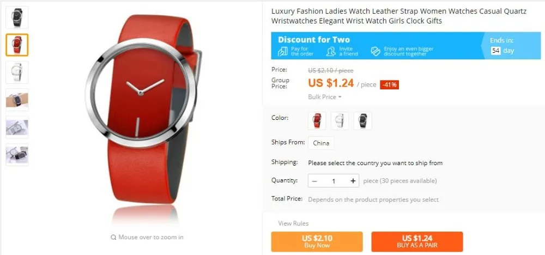Click the magnifier icon below product image
The width and height of the screenshot is (545, 255).
(113, 237)
